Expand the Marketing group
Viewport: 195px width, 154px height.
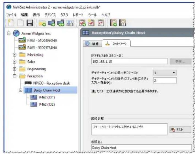coord(15,55)
